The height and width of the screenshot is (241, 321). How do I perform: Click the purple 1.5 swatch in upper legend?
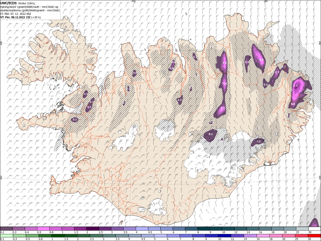80,229
